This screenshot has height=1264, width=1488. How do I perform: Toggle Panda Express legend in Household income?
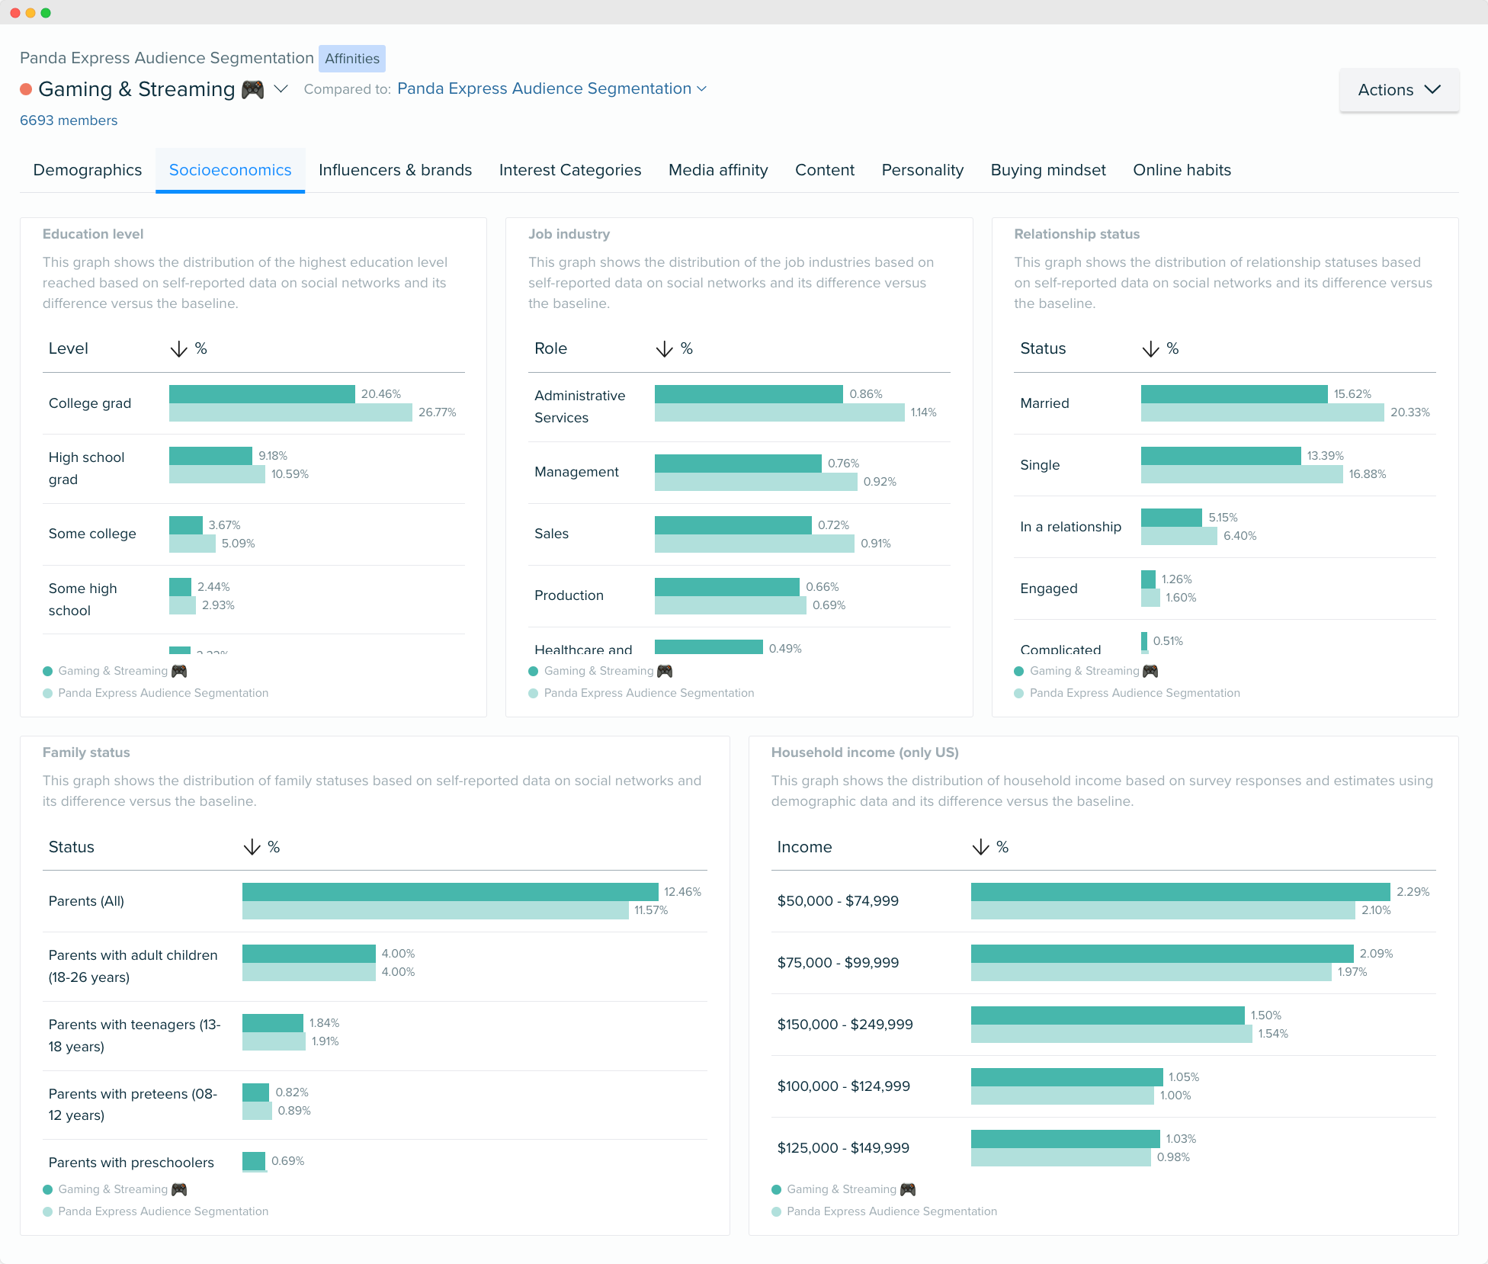[x=884, y=1211]
